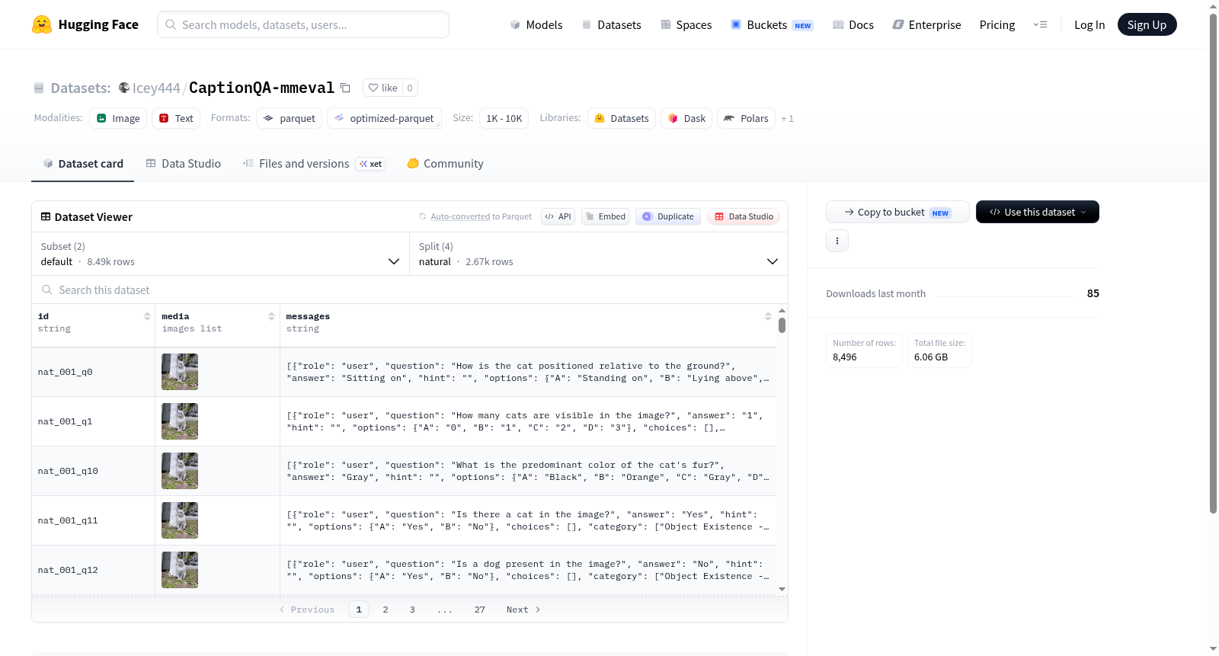This screenshot has height=656, width=1219.
Task: Go to the Next page of rows
Action: click(x=523, y=610)
